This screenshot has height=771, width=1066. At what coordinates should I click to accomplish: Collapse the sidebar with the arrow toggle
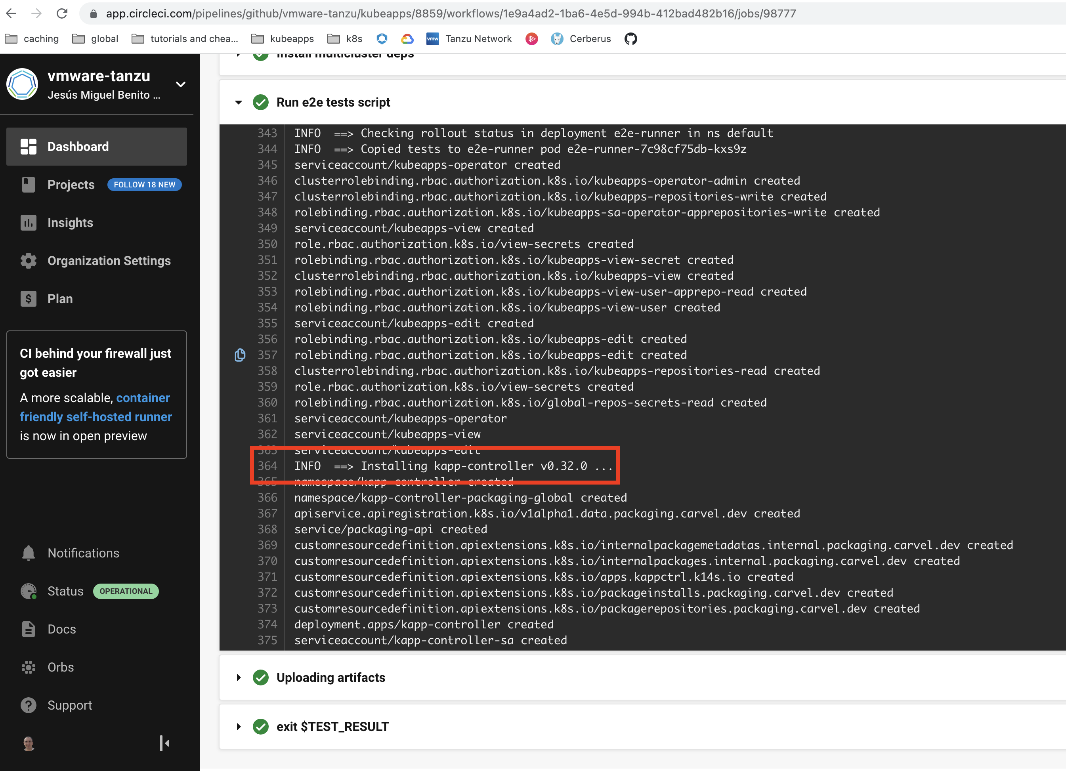(164, 743)
